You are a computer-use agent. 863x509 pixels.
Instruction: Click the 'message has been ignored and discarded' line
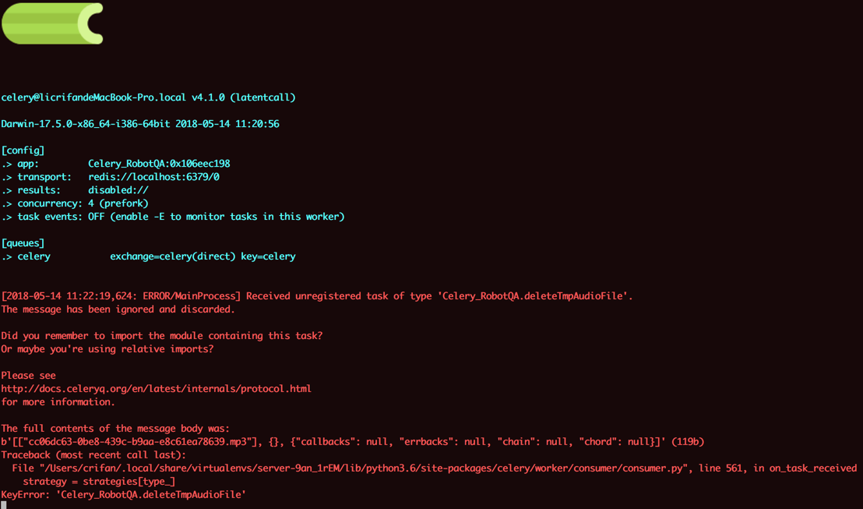pyautogui.click(x=117, y=309)
